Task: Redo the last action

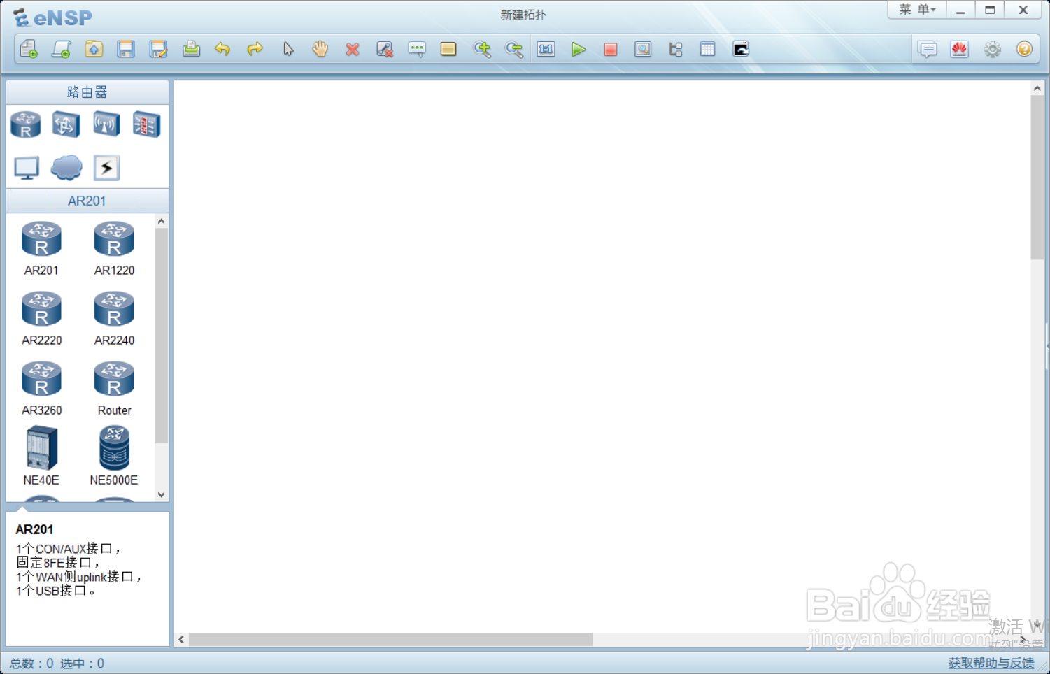Action: (x=255, y=49)
